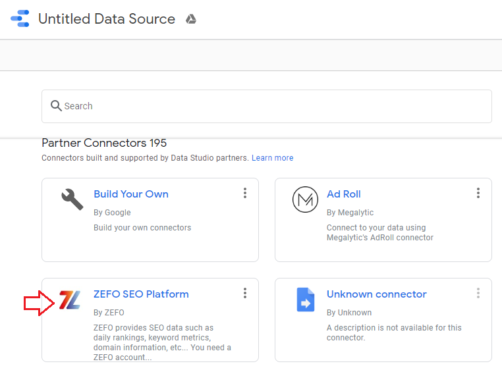Click the Partner Connectors 195 heading
This screenshot has height=372, width=502.
pos(104,143)
